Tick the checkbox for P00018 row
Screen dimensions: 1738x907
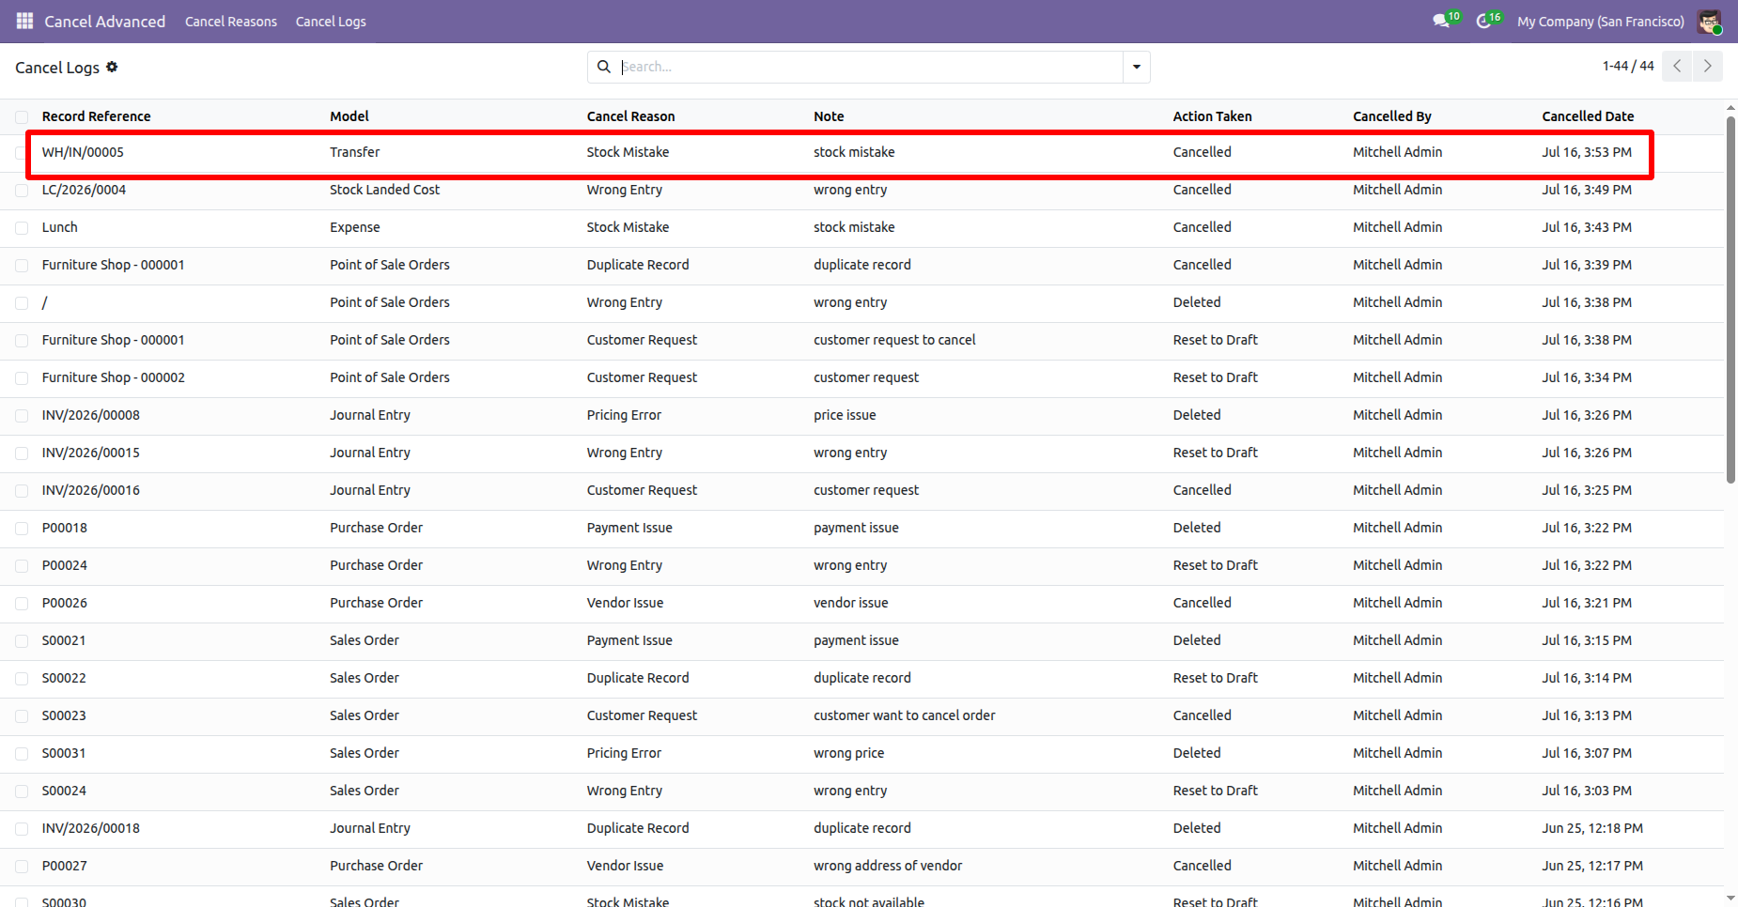click(x=22, y=528)
